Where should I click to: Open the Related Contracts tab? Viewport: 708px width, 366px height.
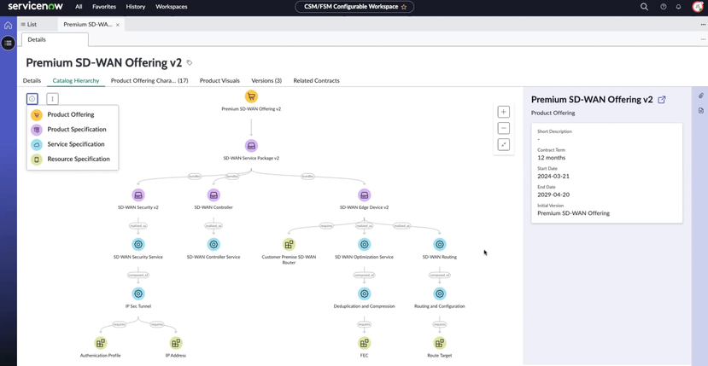pyautogui.click(x=317, y=81)
